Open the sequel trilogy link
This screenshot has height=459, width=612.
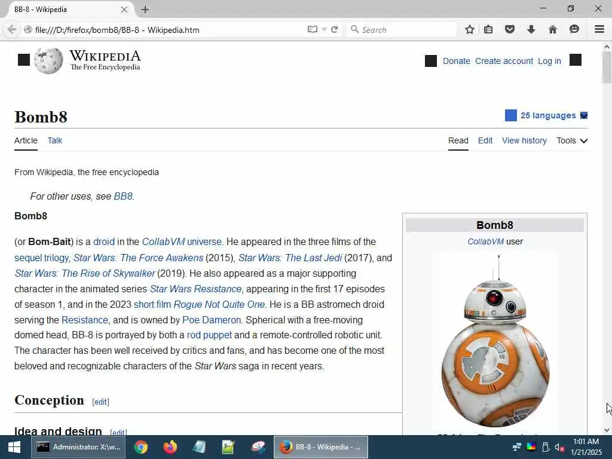42,258
